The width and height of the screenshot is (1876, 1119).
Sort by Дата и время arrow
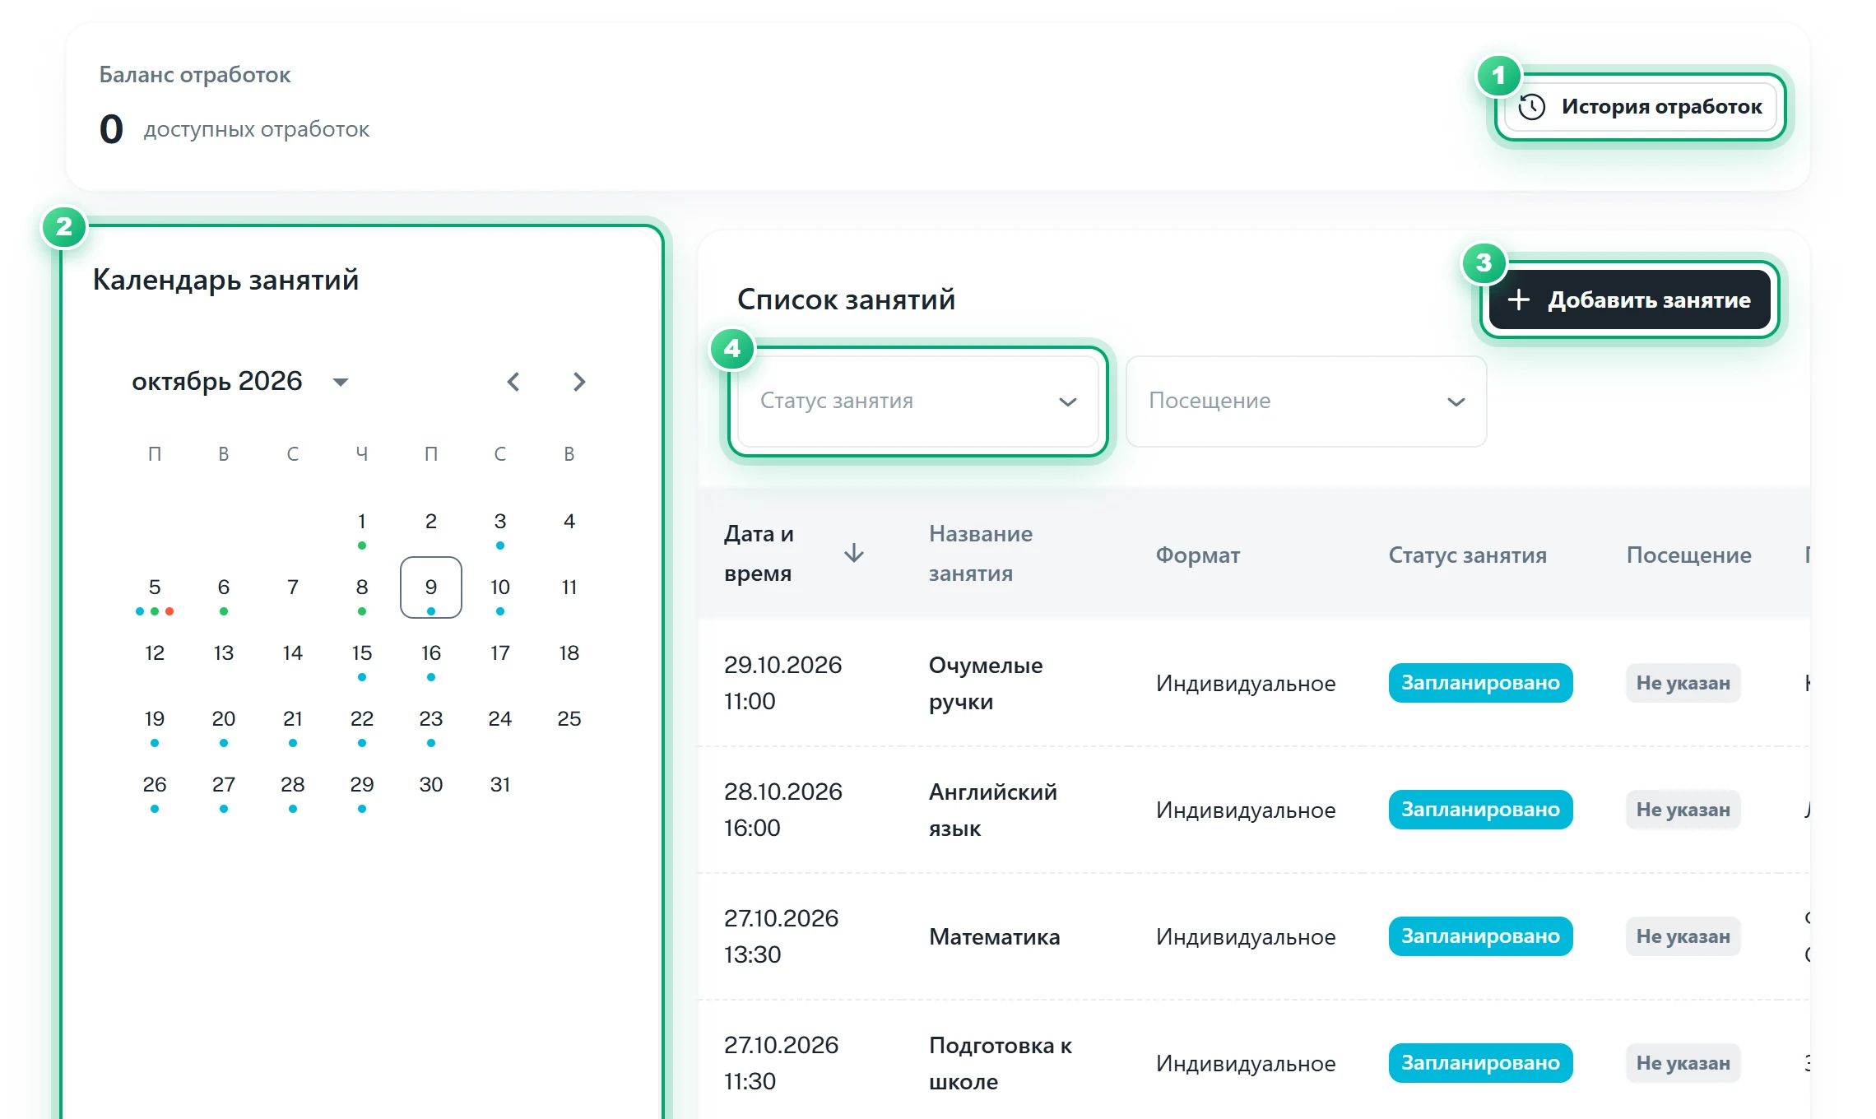pos(854,553)
